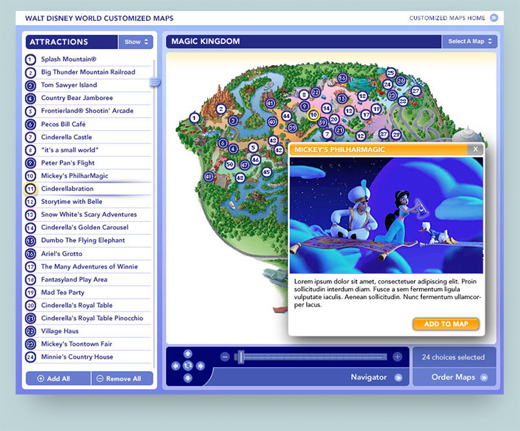Expand the Navigator panel chevron
Image resolution: width=520 pixels, height=431 pixels.
(x=399, y=378)
